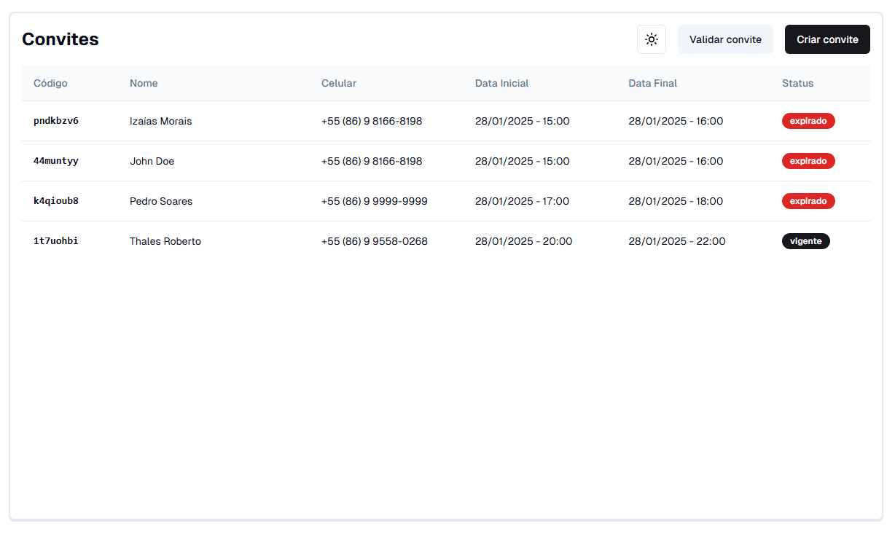Click the name Thales Roberto
The height and width of the screenshot is (534, 895).
coord(165,241)
